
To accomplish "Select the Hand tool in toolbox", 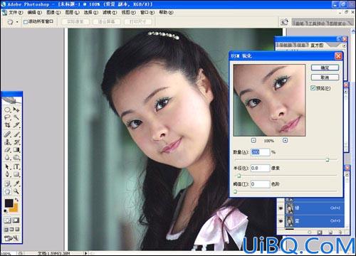I will coord(8,191).
